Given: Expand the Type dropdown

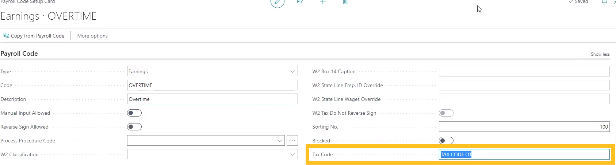Looking at the screenshot, I should point(292,71).
